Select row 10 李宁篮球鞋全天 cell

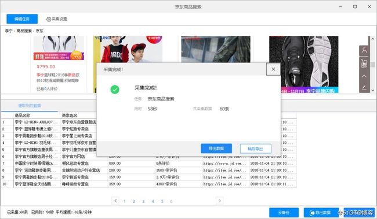tap(37, 184)
